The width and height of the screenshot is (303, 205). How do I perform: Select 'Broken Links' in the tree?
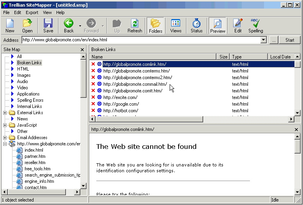[29, 63]
